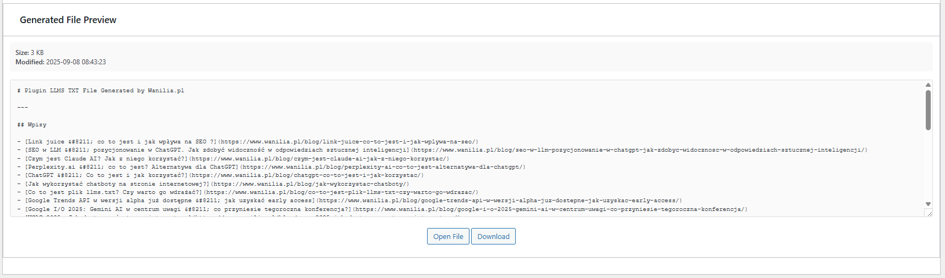Click the Open File button
The height and width of the screenshot is (278, 945).
pyautogui.click(x=448, y=236)
